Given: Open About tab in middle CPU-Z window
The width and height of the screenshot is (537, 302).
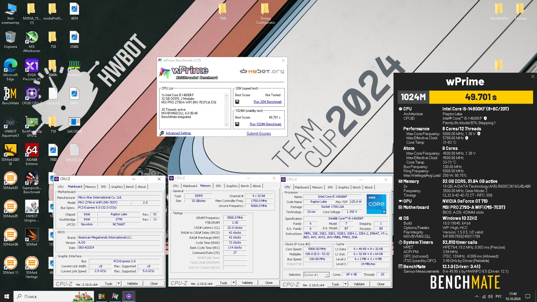Looking at the screenshot, I should click(256, 186).
